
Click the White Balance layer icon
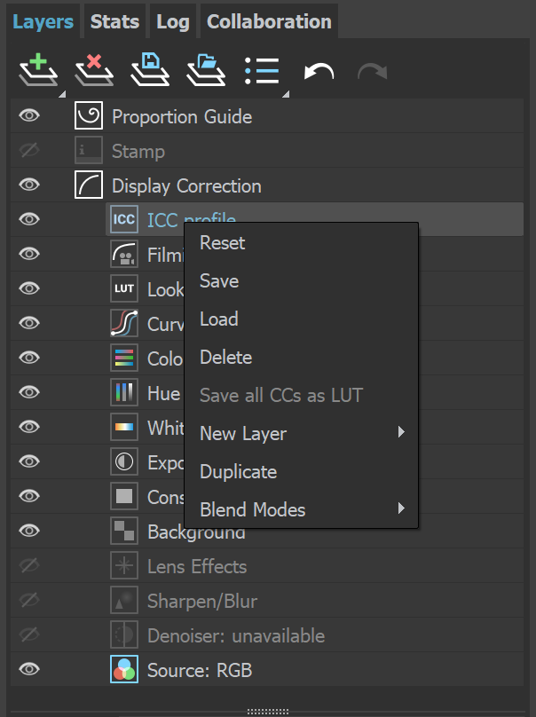(124, 427)
